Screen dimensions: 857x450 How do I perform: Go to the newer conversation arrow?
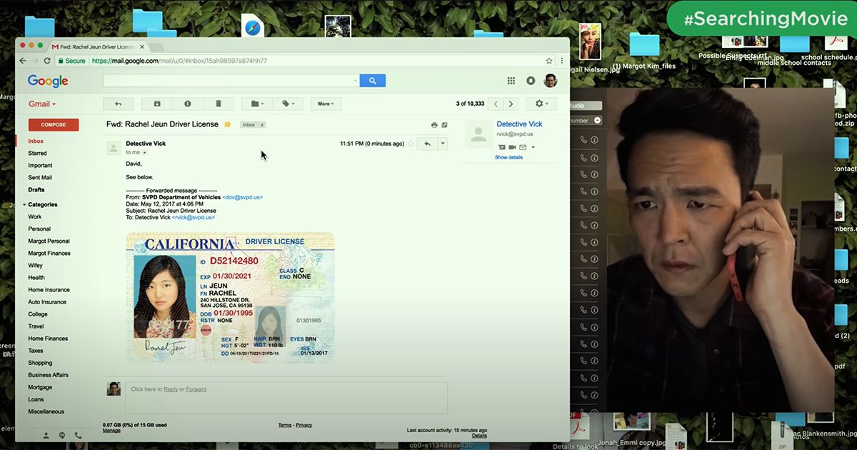pos(496,104)
